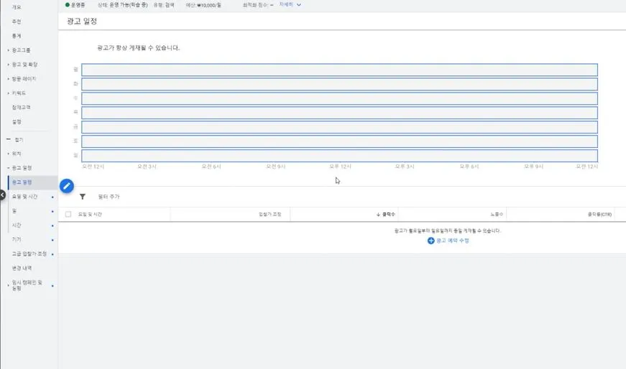Sort by the 클릭률(CTR) column header
The width and height of the screenshot is (626, 369).
599,214
